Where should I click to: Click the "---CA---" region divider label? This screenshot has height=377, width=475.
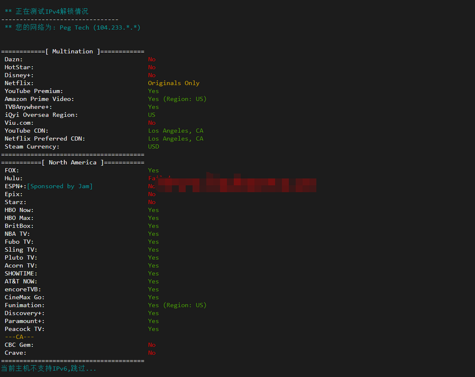(19, 337)
